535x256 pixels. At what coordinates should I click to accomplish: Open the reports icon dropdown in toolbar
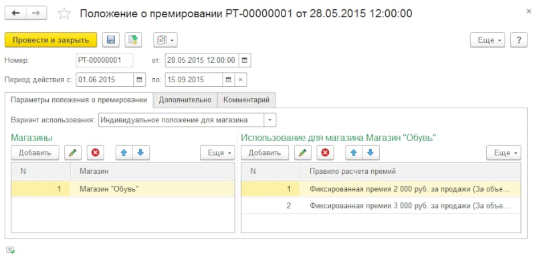tap(165, 40)
